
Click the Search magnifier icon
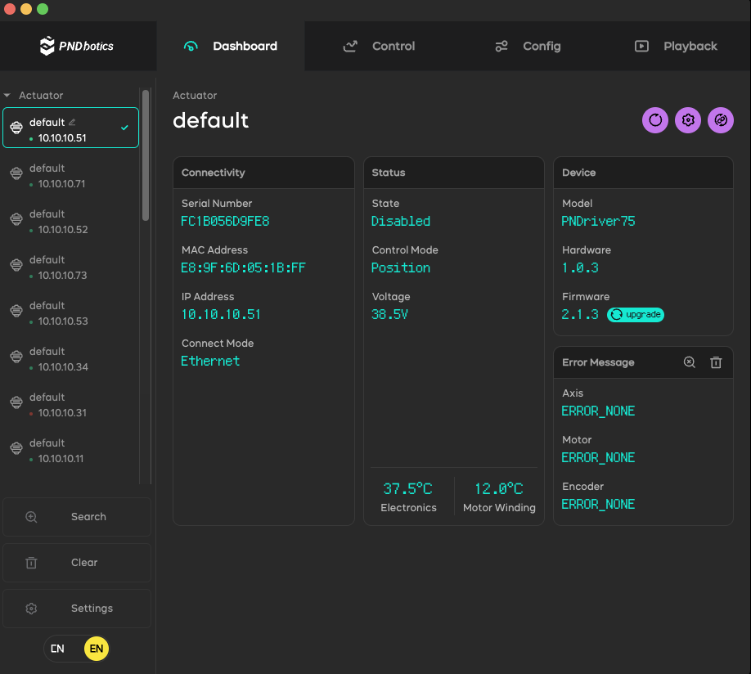click(x=31, y=517)
